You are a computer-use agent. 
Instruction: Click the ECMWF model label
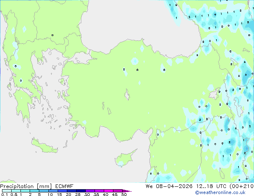coord(62,186)
